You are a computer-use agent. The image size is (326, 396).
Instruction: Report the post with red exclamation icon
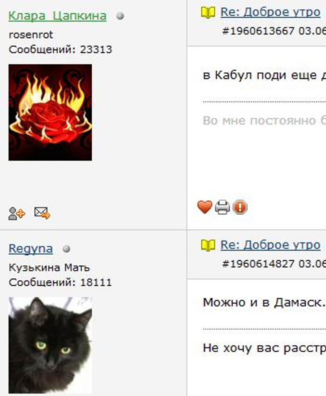pyautogui.click(x=240, y=207)
